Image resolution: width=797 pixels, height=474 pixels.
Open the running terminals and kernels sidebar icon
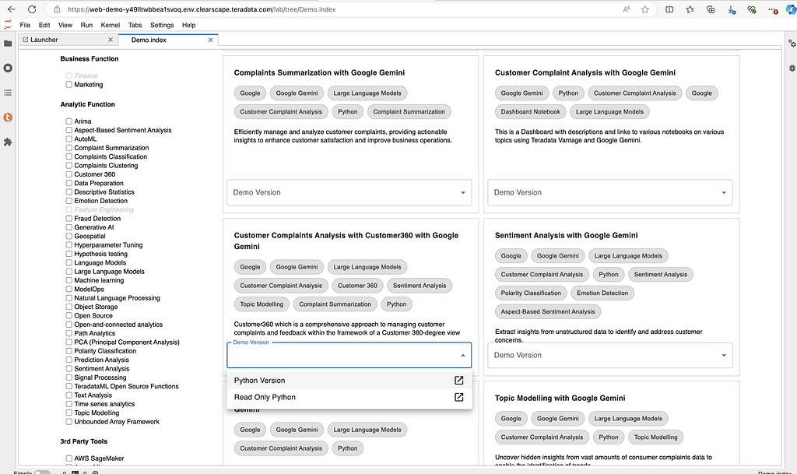(8, 68)
